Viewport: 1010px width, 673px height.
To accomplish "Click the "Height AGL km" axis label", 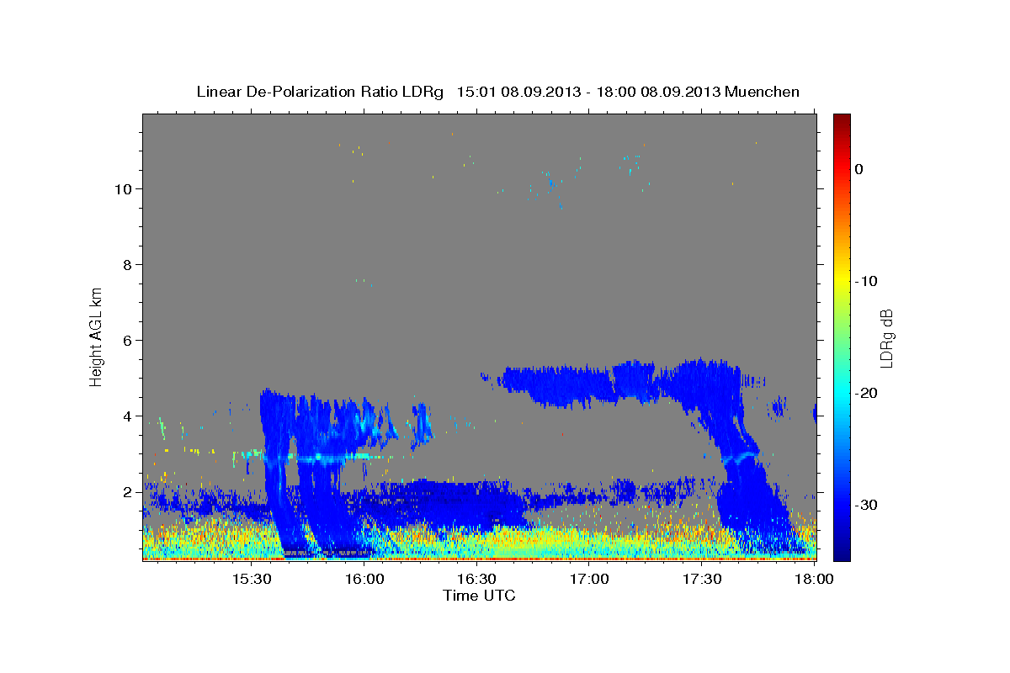I will 96,336.
